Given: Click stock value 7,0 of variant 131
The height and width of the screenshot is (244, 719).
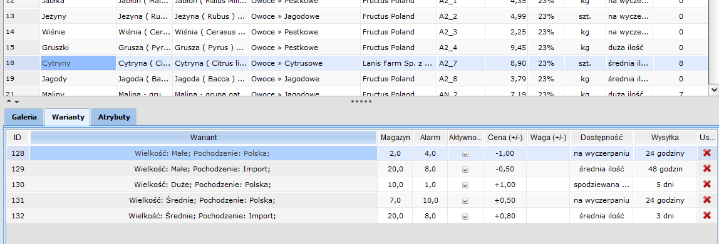Looking at the screenshot, I should click(395, 200).
